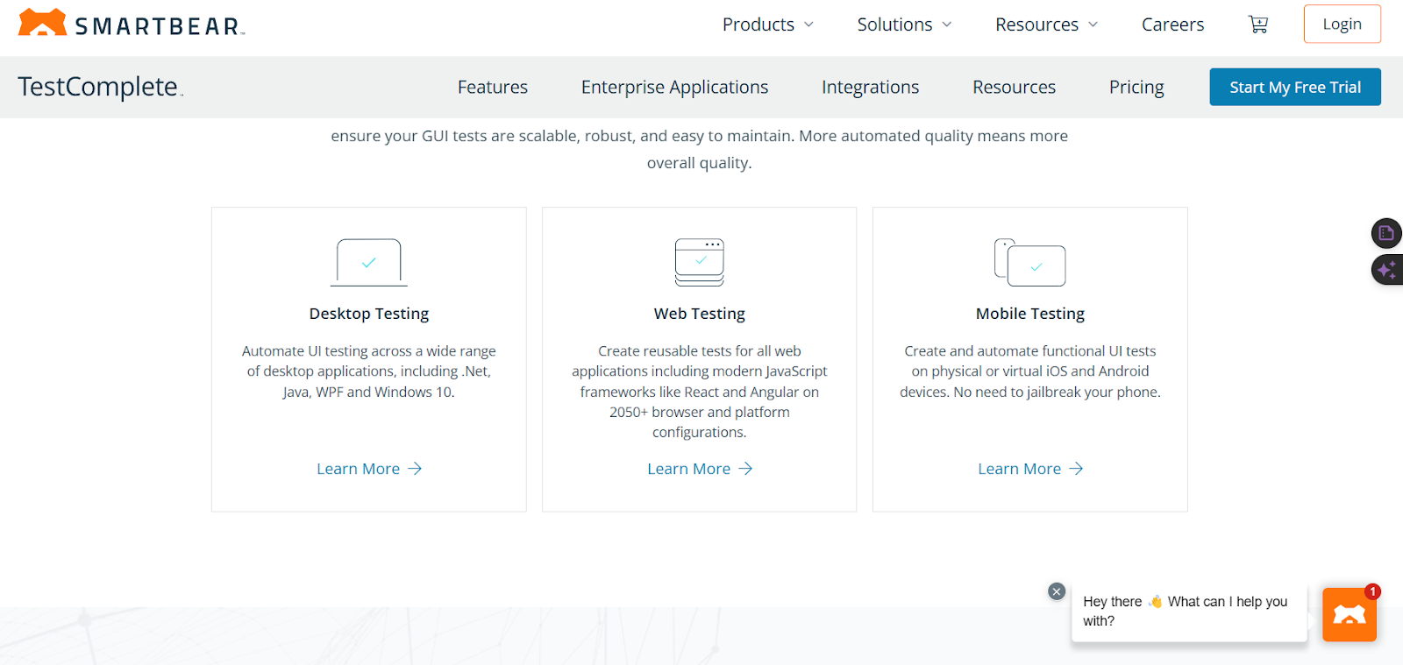Click the Web Testing heading
This screenshot has width=1403, height=665.
[x=700, y=314]
